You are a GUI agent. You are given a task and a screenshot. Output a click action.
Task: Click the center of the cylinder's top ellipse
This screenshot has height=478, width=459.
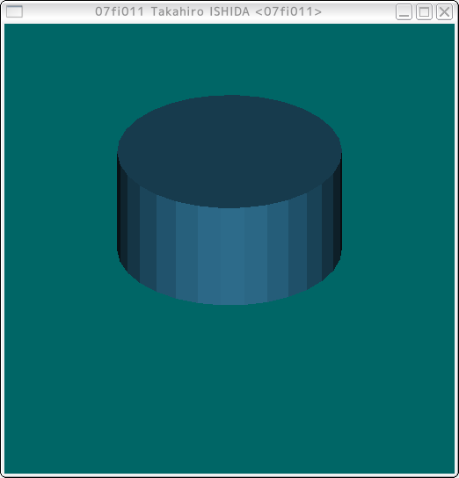coord(229,151)
